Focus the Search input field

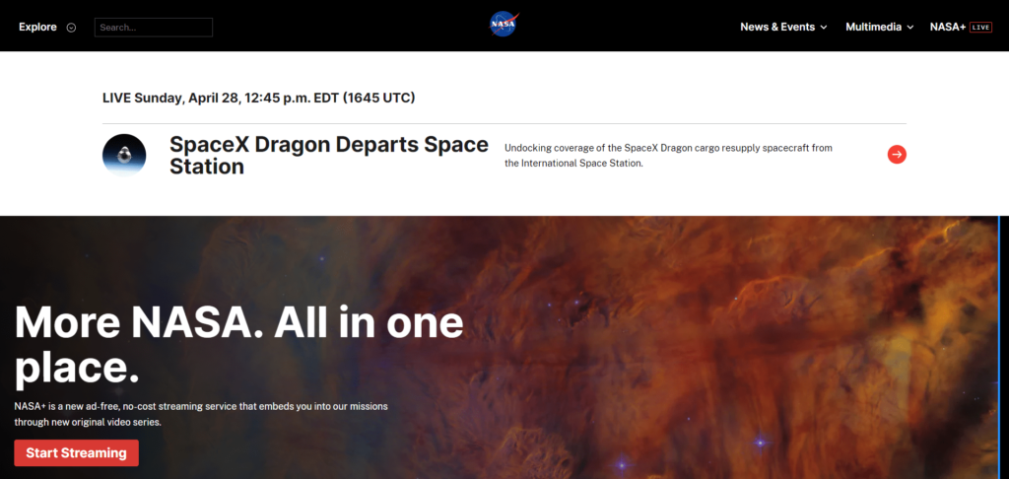coord(153,28)
